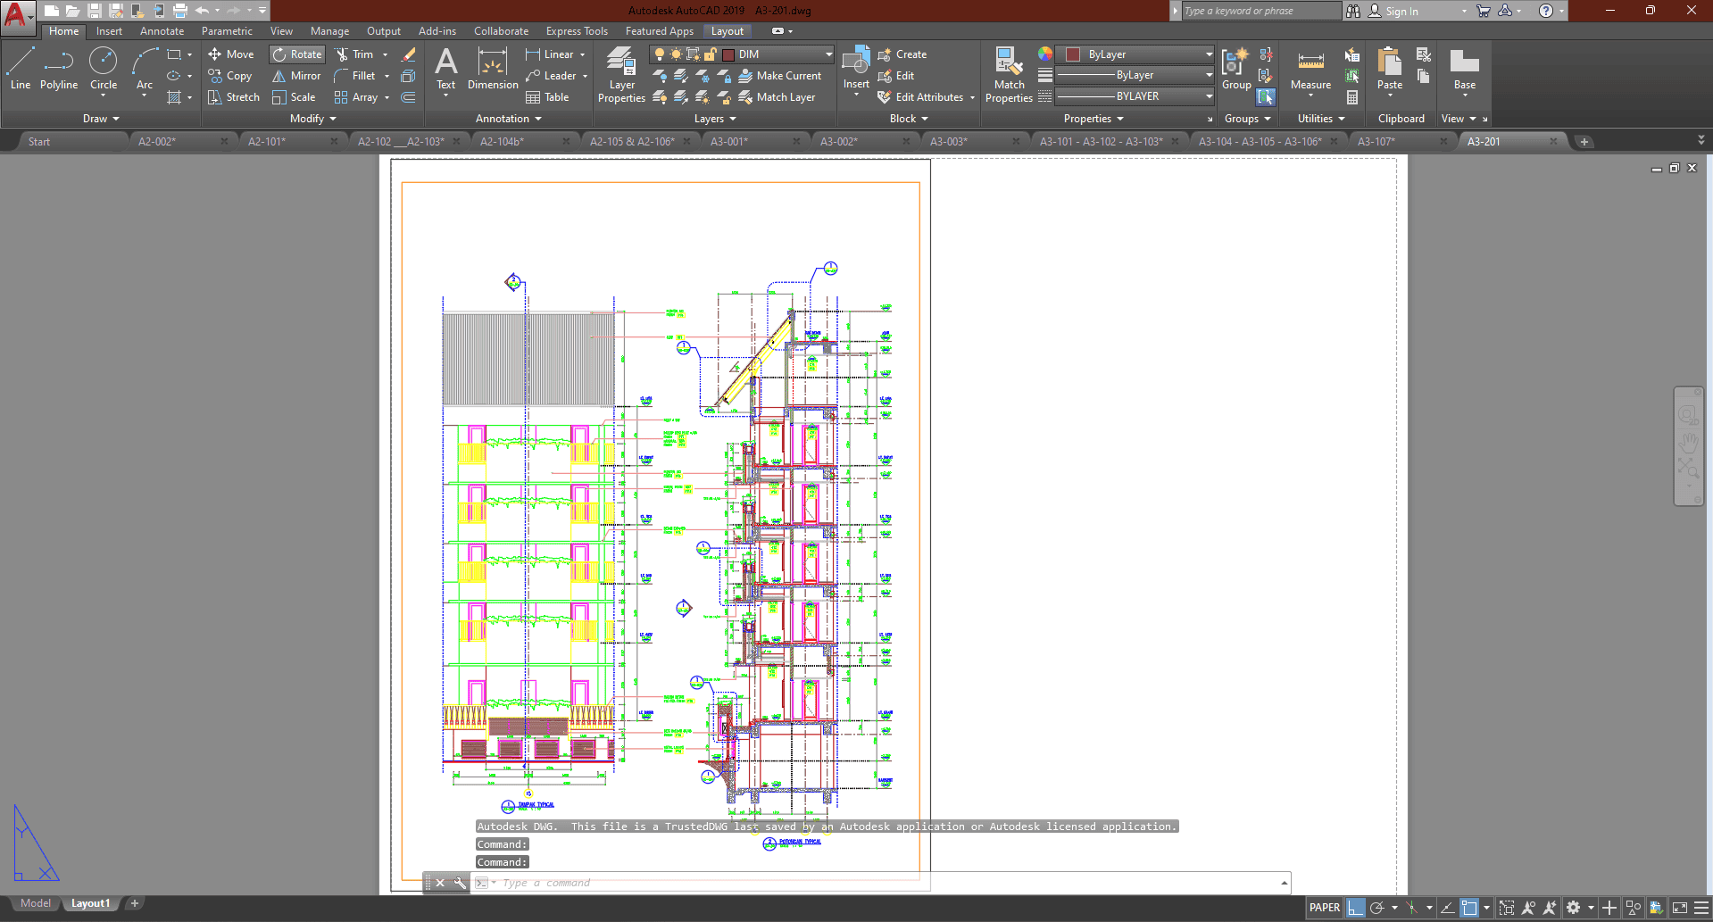Select the Line drawing tool
The image size is (1713, 922).
(20, 69)
